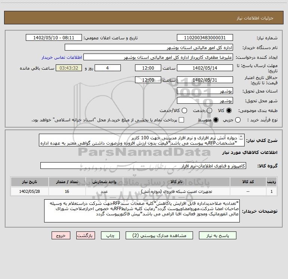Click the شماره نیاز field 1102003483000031
288x279 pixels.
(205, 38)
